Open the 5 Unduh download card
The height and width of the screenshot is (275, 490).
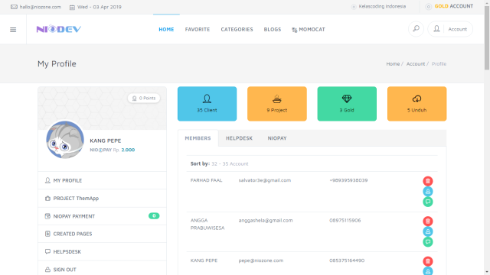pos(416,104)
